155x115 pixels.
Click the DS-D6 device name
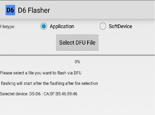pos(35,94)
